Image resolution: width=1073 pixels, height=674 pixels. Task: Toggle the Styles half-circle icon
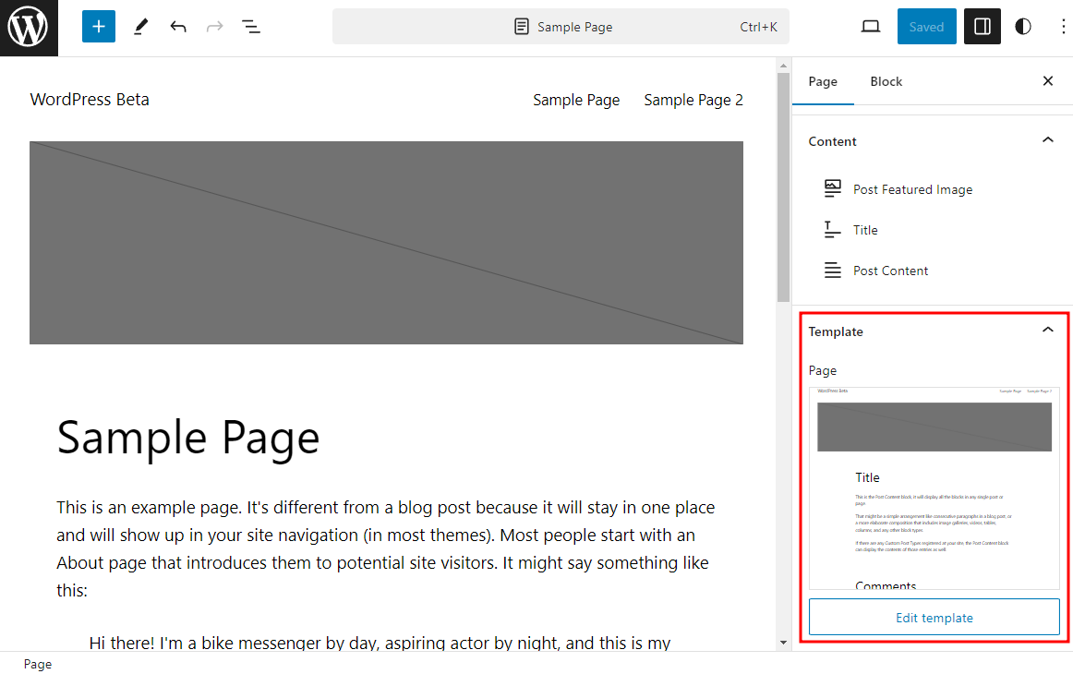pyautogui.click(x=1023, y=27)
